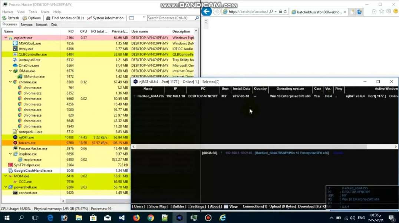
Task: Click the njRAT icon on the taskbar
Action: coord(179,218)
